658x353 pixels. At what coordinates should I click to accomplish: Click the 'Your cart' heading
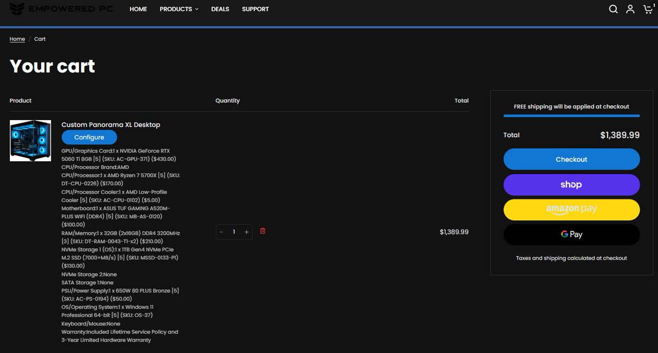53,66
